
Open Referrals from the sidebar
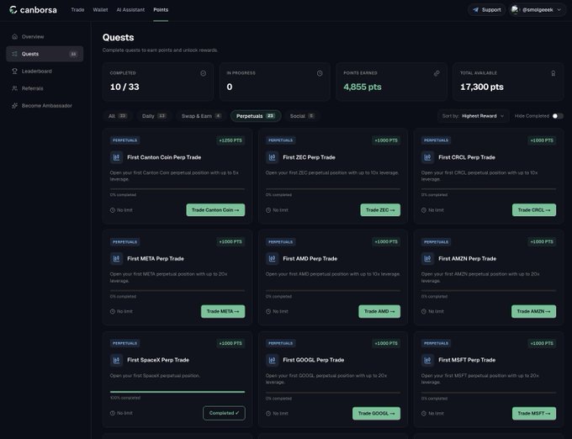click(x=45, y=88)
